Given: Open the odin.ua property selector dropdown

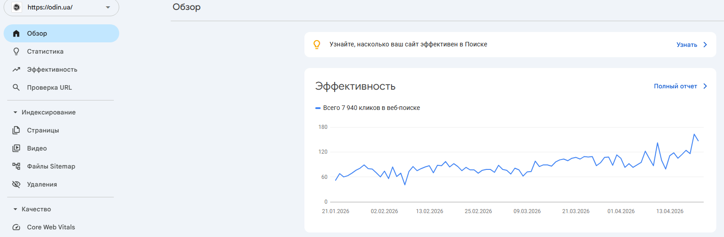Looking at the screenshot, I should click(x=107, y=7).
